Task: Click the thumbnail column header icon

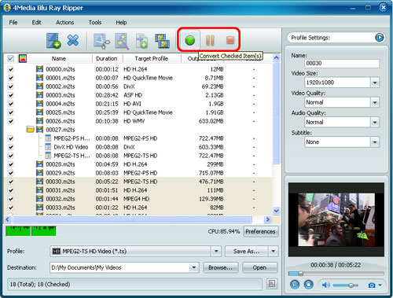Action: pos(23,58)
